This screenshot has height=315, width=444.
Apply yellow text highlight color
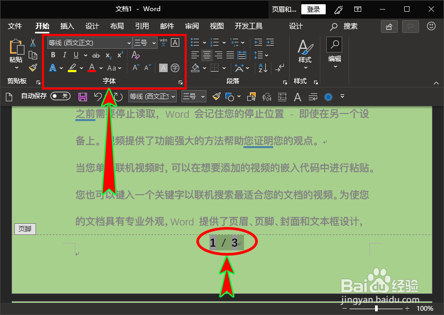[x=72, y=68]
